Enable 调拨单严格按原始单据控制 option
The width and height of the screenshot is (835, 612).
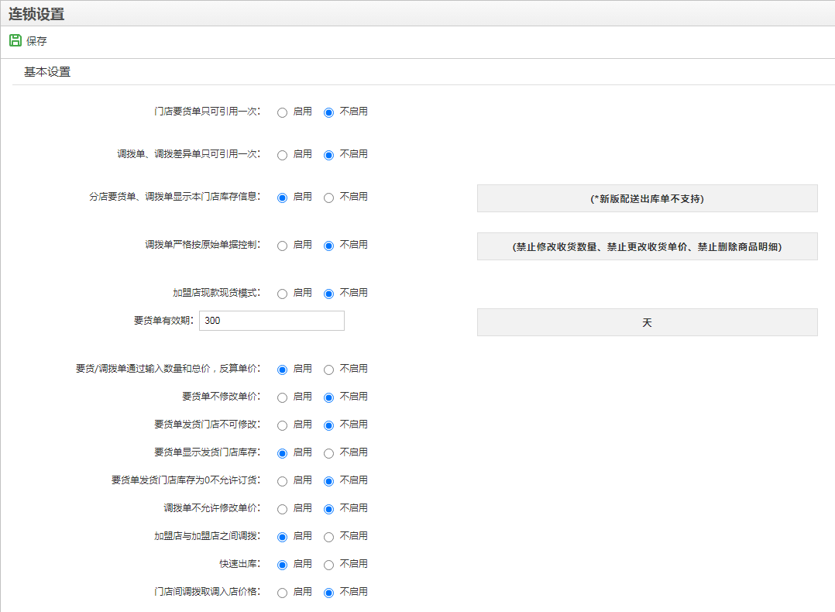tap(283, 246)
